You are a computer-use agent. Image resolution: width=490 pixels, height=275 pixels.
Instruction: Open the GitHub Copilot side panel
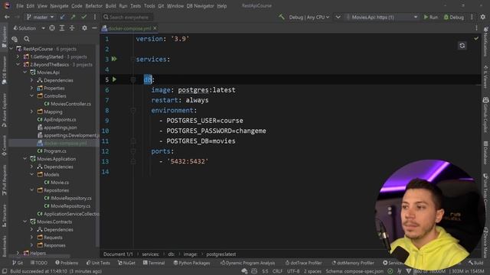(x=485, y=115)
